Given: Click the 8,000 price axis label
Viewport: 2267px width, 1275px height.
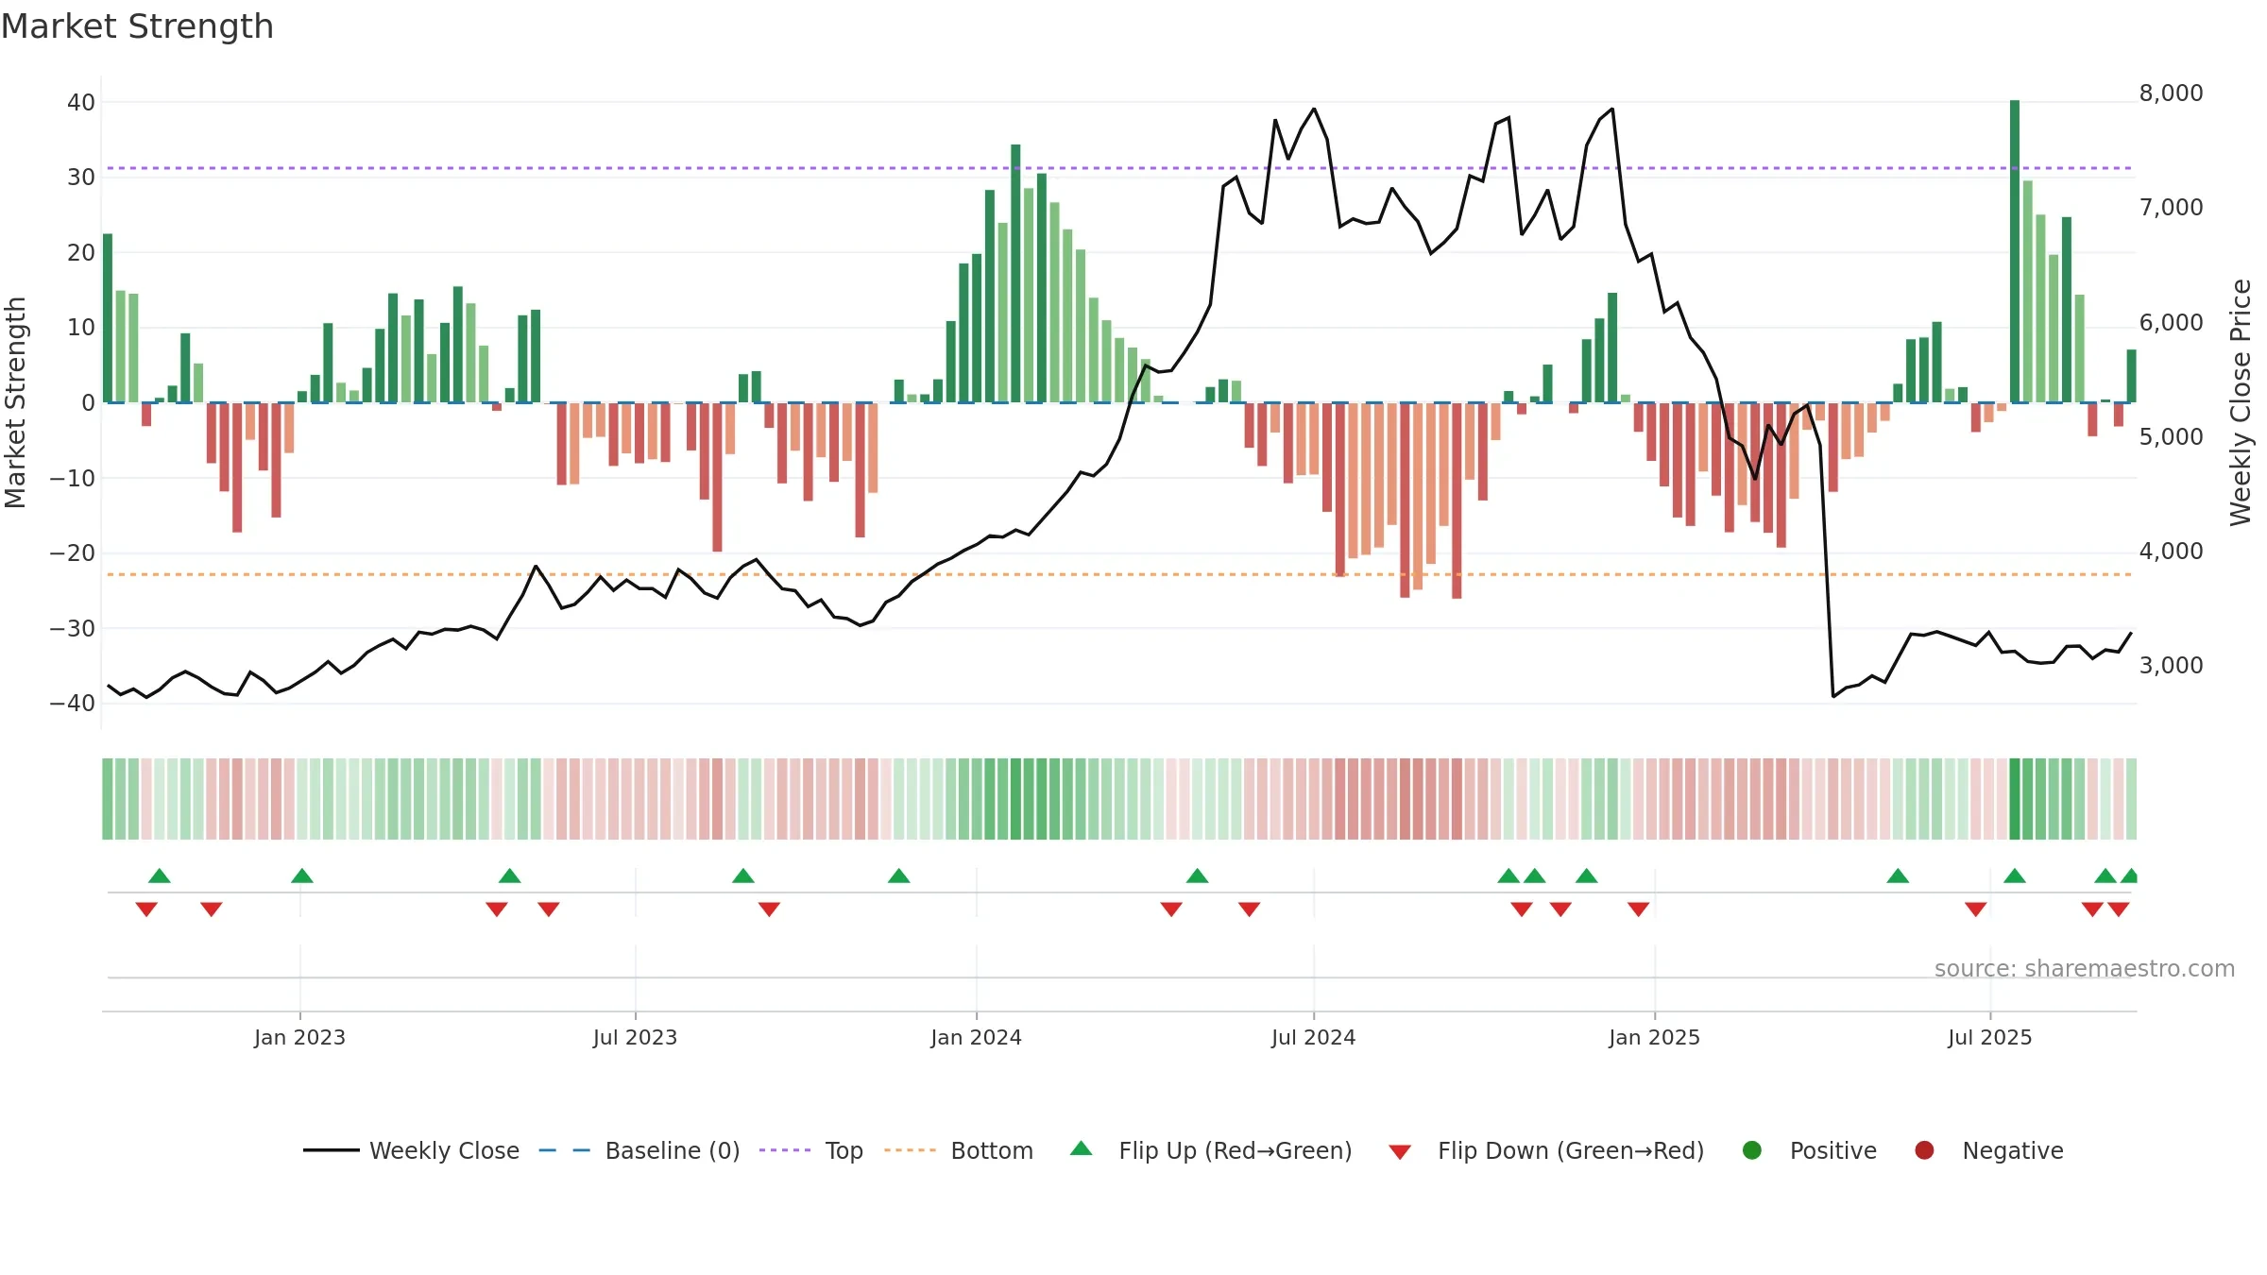Looking at the screenshot, I should pyautogui.click(x=2171, y=93).
